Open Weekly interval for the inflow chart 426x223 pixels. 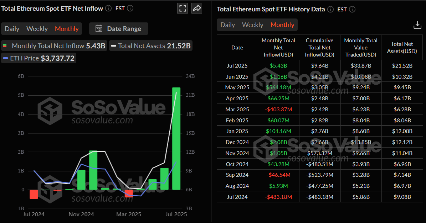click(37, 28)
